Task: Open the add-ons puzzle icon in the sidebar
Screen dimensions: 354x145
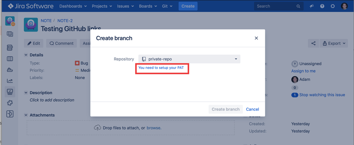Action: [x=10, y=103]
